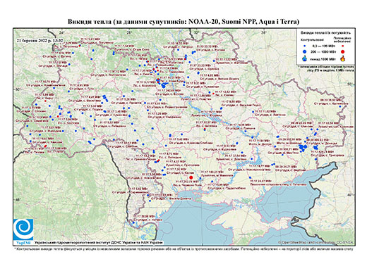Click the small red dot legend symbol
This screenshot has height=259, width=367.
pyautogui.click(x=342, y=46)
